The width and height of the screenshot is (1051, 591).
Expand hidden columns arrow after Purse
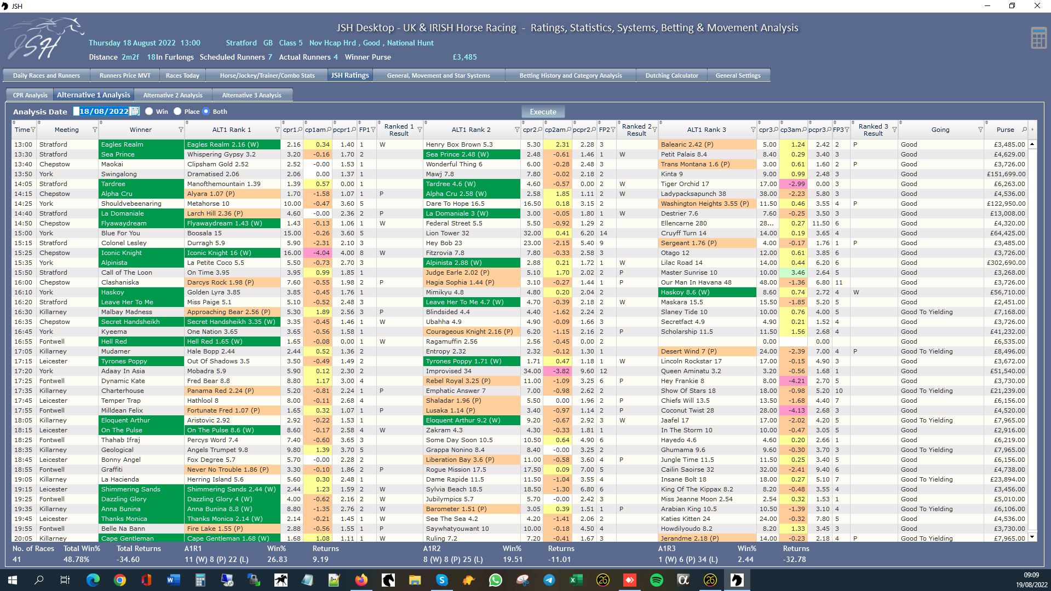pos(1032,130)
